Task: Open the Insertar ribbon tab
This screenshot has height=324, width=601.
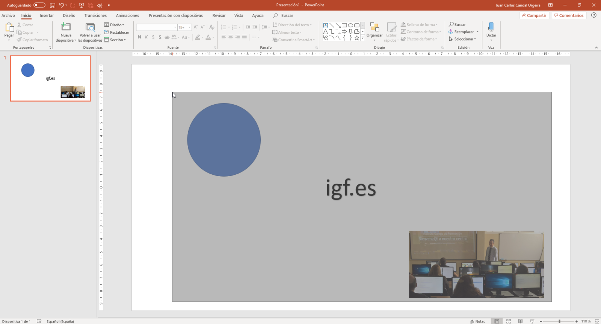Action: (x=47, y=15)
